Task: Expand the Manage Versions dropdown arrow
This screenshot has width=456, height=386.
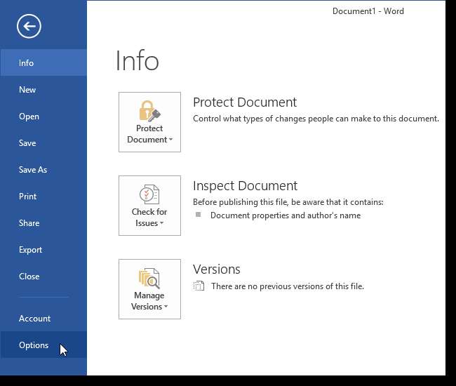Action: 166,307
